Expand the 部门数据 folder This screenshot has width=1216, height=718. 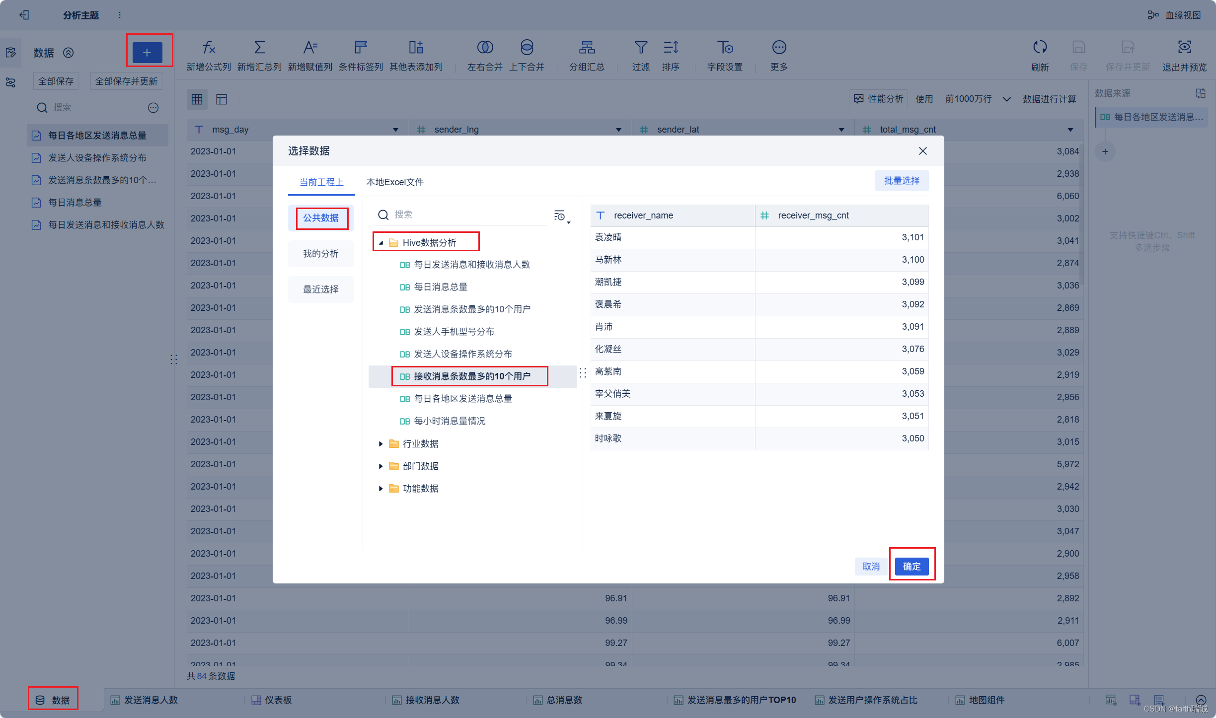[x=381, y=466]
